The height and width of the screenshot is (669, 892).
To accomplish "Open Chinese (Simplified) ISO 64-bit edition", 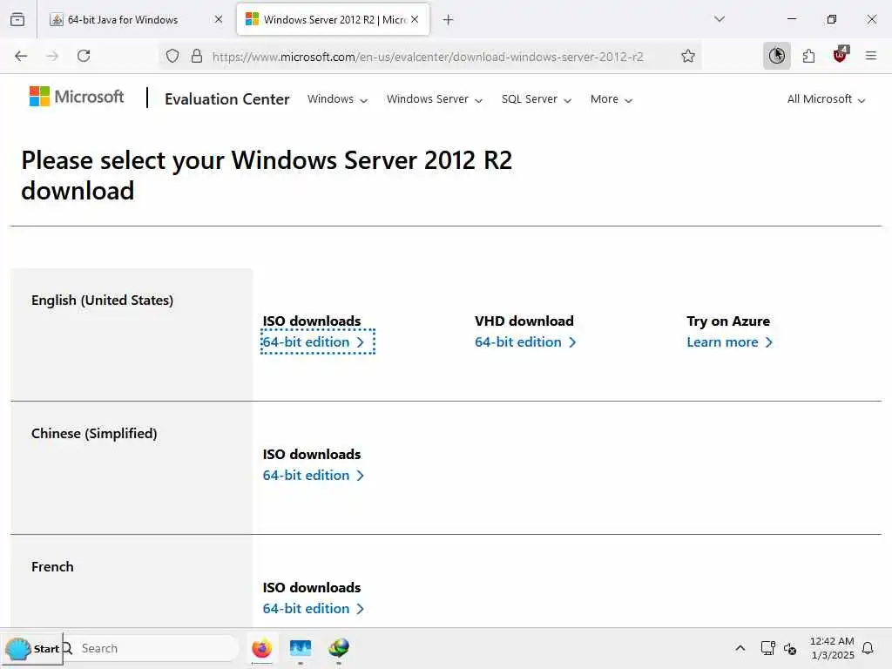I will point(314,475).
